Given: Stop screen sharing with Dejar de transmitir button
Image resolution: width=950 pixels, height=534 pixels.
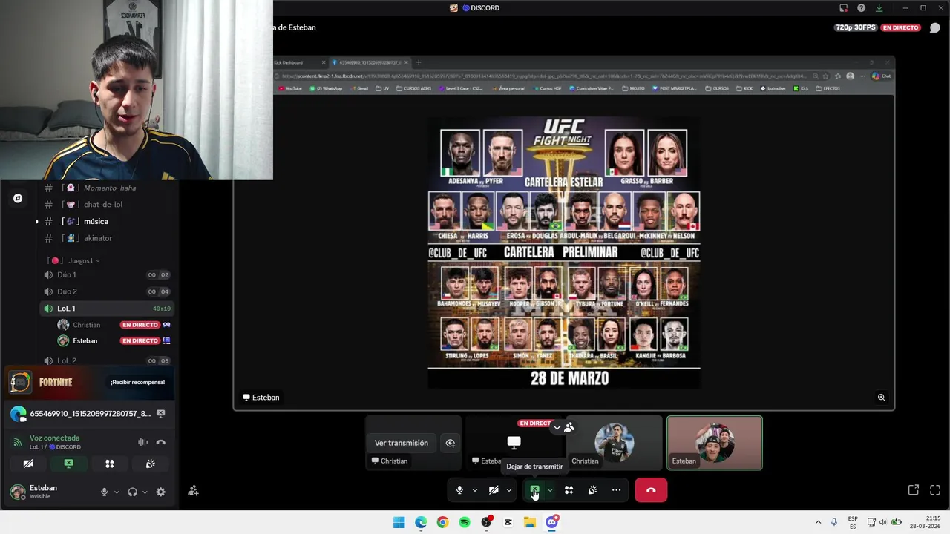Looking at the screenshot, I should click(534, 490).
